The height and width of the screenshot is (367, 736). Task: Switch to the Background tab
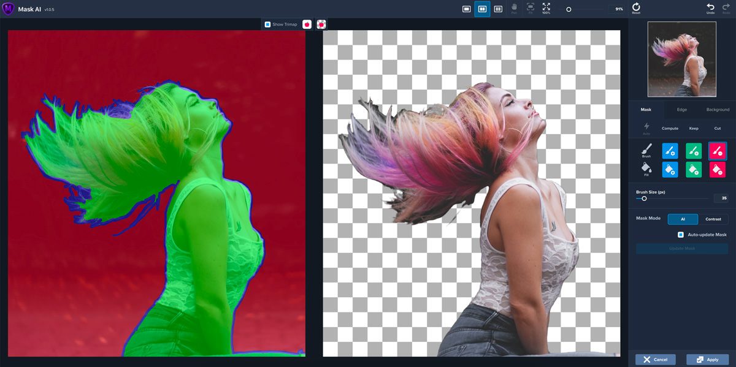tap(716, 110)
